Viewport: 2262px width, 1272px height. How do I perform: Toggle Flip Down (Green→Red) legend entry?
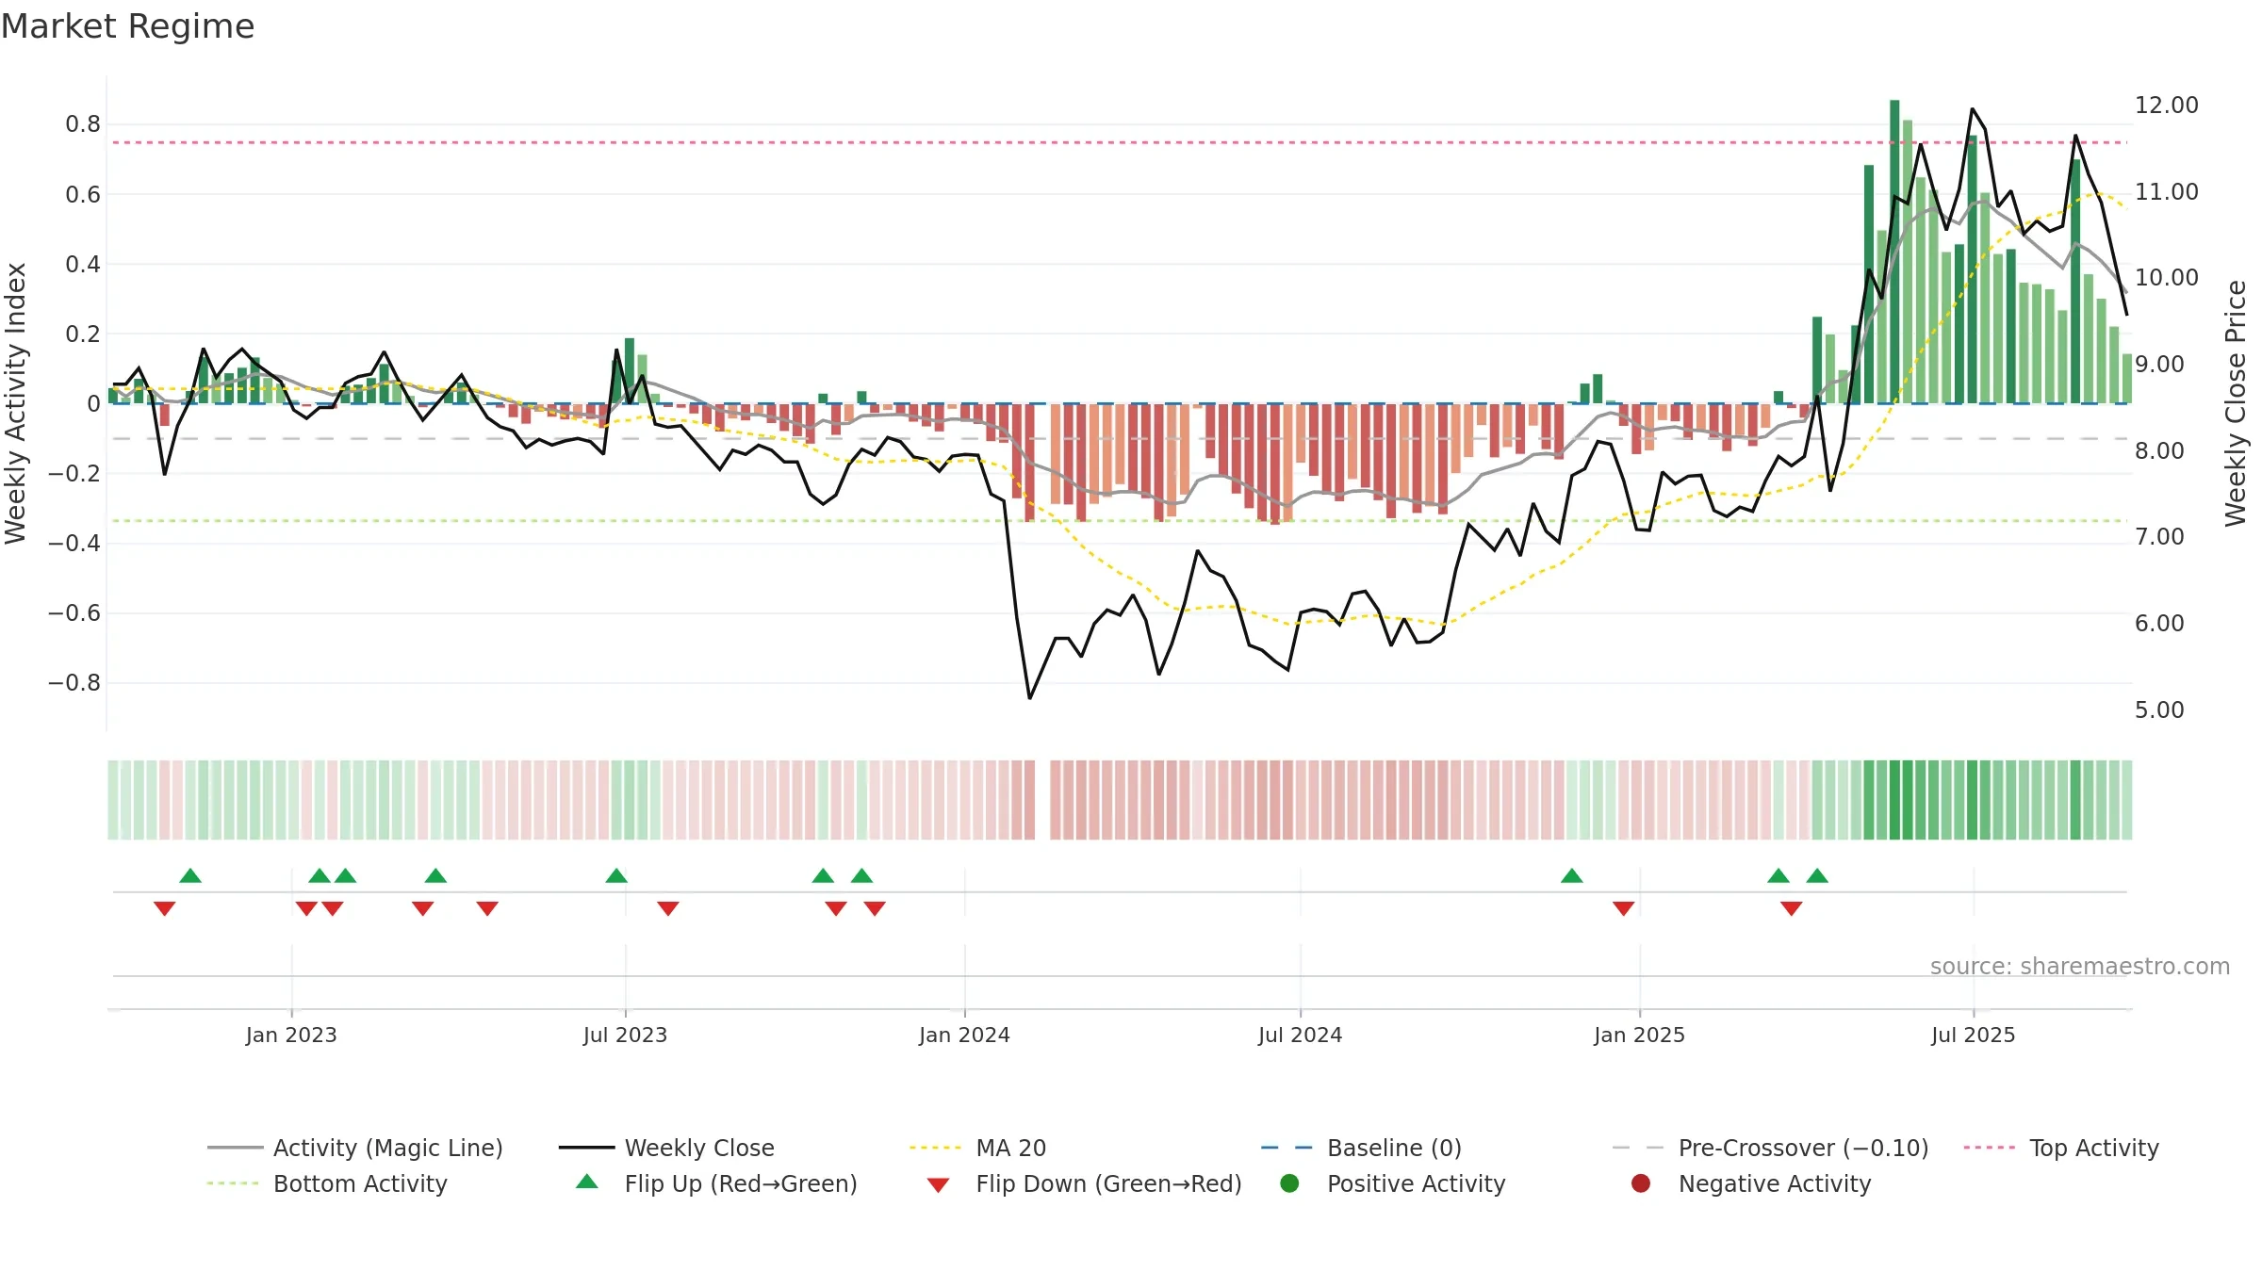click(1084, 1183)
